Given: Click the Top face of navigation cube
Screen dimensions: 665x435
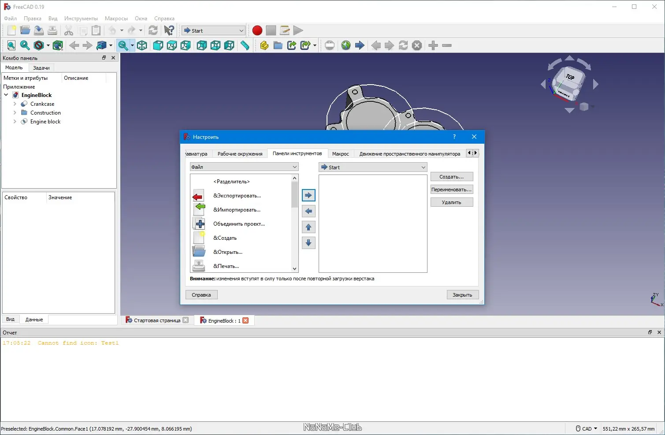Looking at the screenshot, I should (x=570, y=77).
